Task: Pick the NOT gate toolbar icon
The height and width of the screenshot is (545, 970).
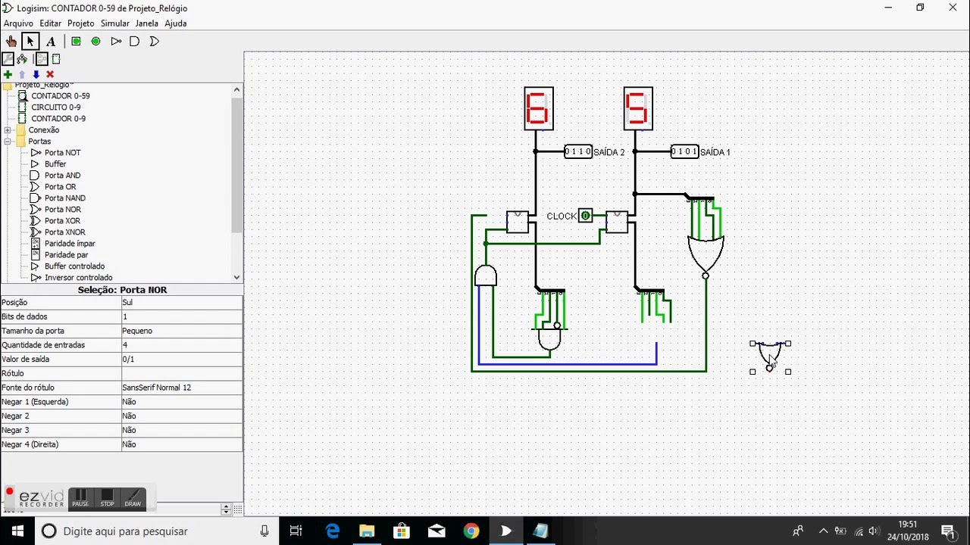Action: coord(115,42)
